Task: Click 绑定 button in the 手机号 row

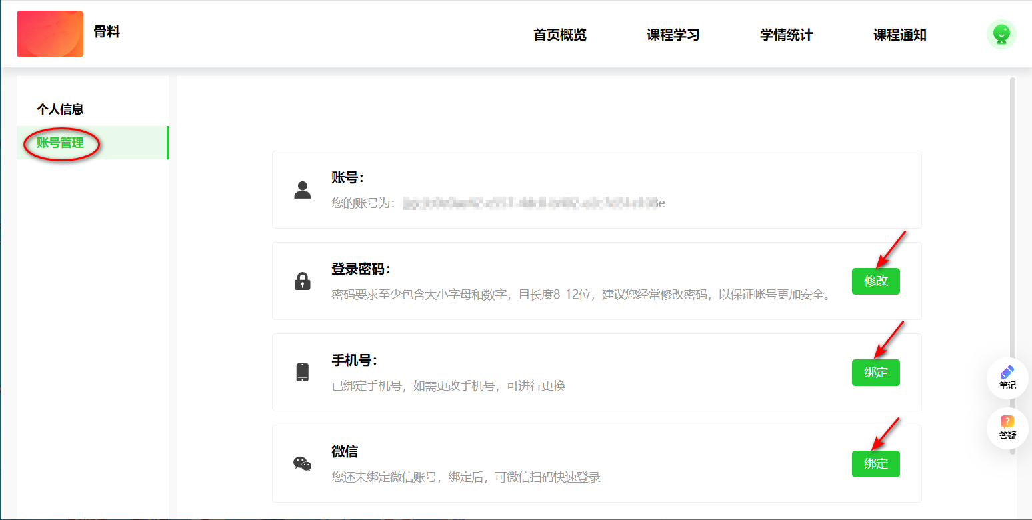Action: (x=875, y=373)
